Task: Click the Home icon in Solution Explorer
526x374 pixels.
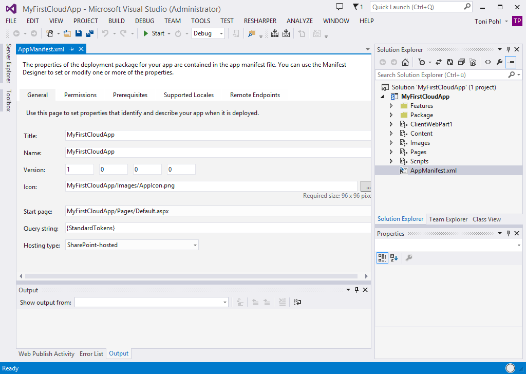Action: [405, 62]
